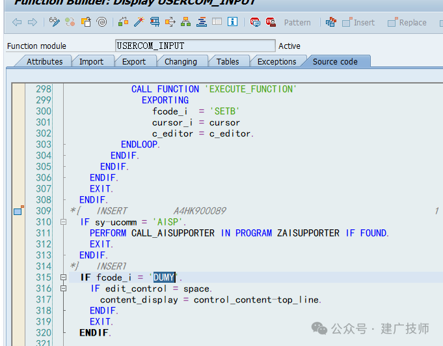Run syntax Check icon
Image resolution: width=443 pixels, height=346 pixels.
pos(123,22)
